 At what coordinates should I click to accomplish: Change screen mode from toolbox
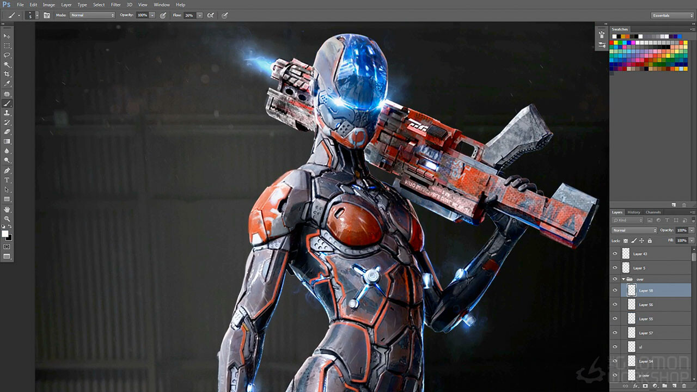click(x=7, y=256)
